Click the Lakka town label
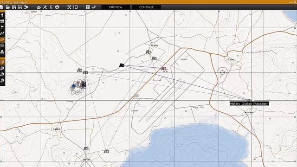The height and width of the screenshot is (167, 297). 57,129
